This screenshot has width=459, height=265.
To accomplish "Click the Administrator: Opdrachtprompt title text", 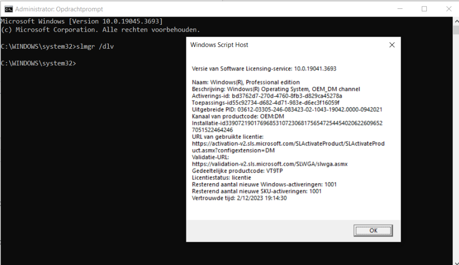I will (x=59, y=9).
